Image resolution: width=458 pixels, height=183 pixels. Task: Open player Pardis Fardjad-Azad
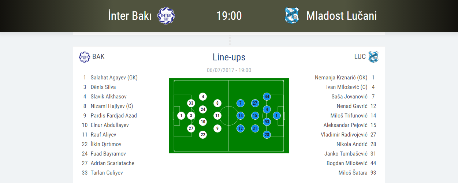coord(113,116)
